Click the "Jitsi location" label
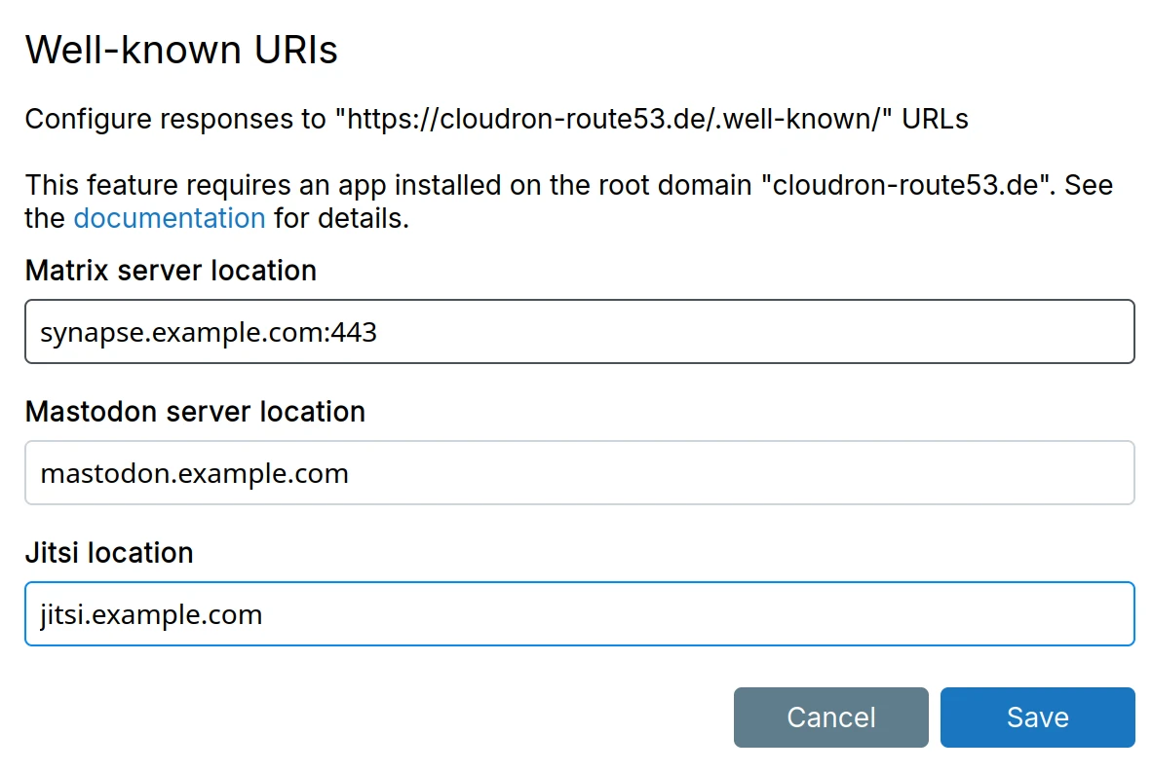 click(x=109, y=552)
